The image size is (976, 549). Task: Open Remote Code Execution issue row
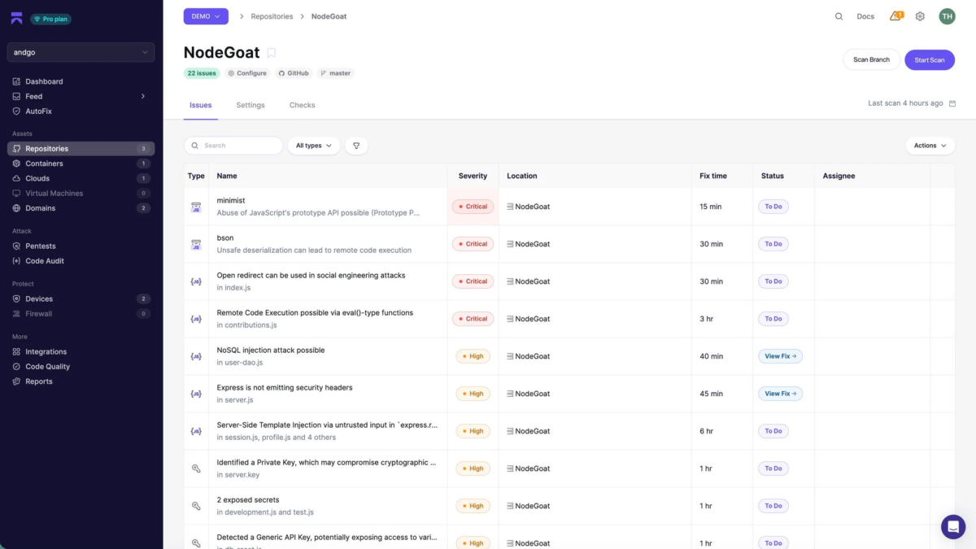569,319
